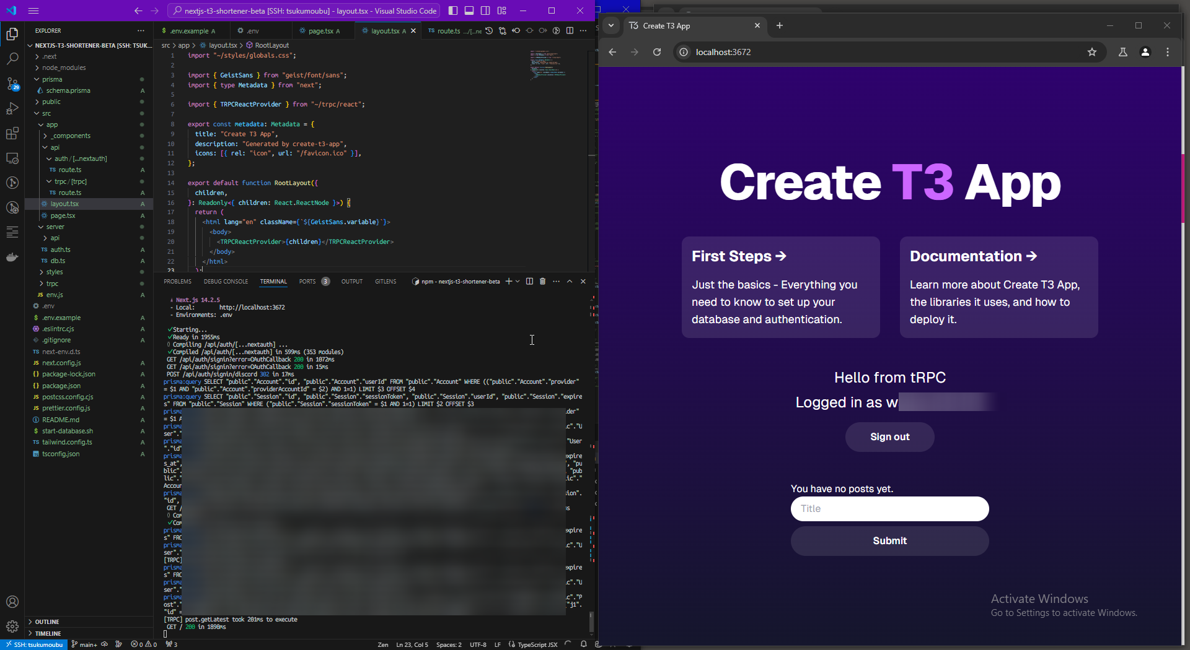Viewport: 1190px width, 650px height.
Task: Open the Explorer view in activity bar
Action: click(12, 34)
